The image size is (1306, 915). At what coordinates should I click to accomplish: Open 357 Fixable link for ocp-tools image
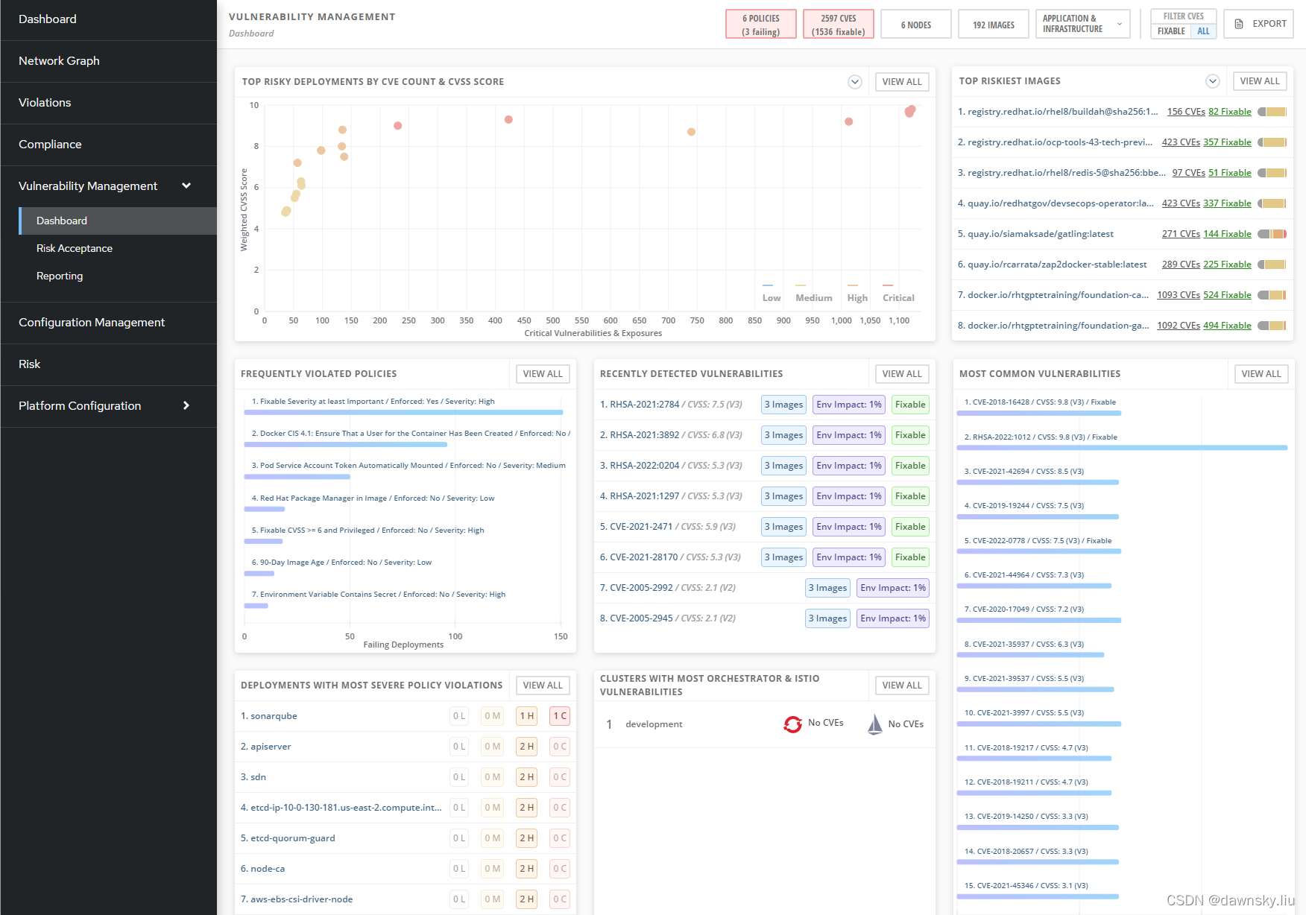coord(1227,142)
